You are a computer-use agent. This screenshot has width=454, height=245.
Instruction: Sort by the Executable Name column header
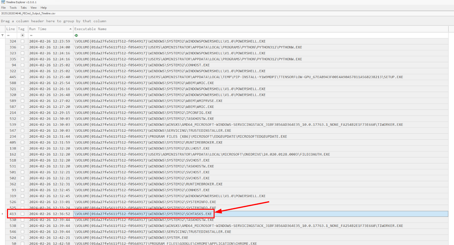tap(90, 29)
